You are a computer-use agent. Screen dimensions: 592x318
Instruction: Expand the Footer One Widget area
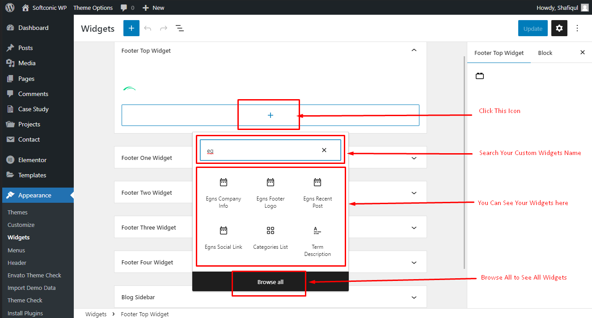tap(414, 158)
